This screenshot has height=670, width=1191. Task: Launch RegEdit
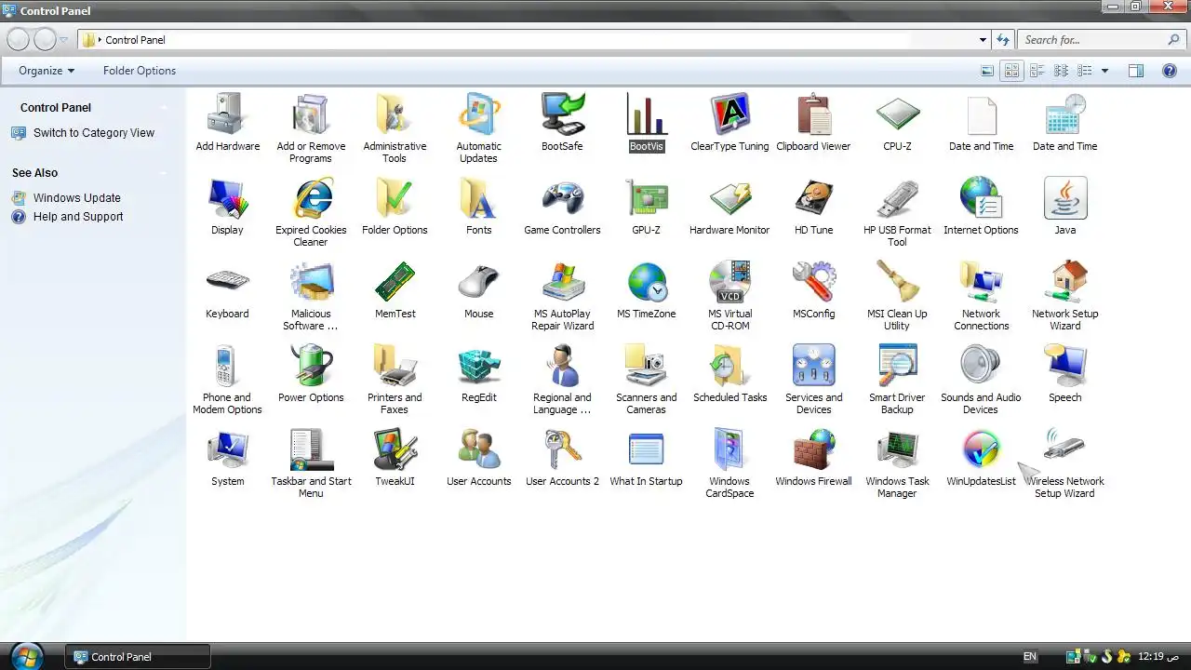[x=478, y=374]
